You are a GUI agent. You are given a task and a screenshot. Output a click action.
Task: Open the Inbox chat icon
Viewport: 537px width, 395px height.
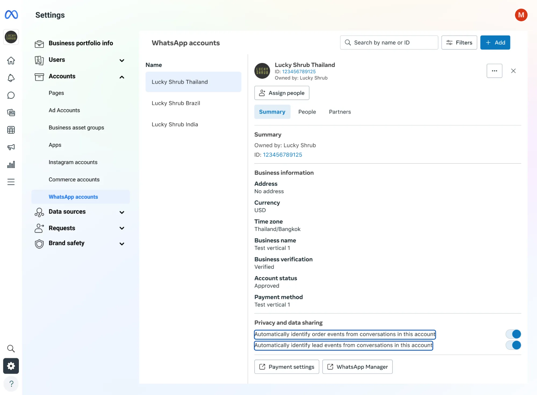click(x=11, y=95)
